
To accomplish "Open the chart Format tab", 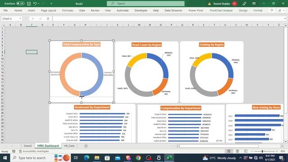I will tap(258, 10).
